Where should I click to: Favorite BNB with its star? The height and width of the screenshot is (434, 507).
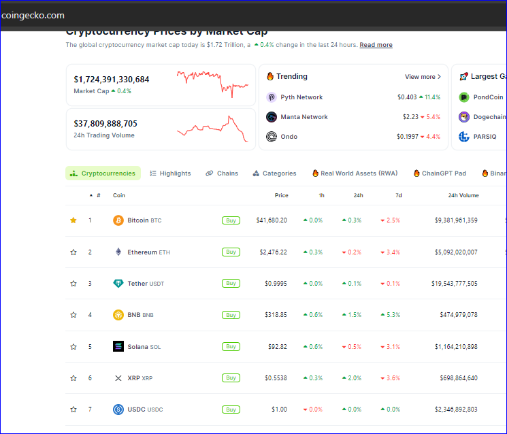pos(73,315)
